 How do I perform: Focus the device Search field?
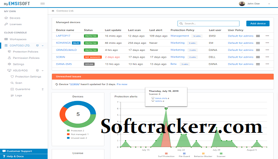208,23
